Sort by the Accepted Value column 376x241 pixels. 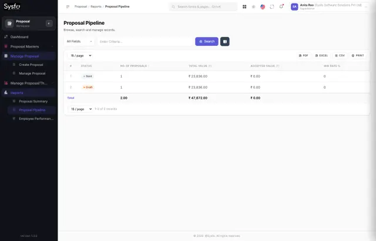[265, 66]
